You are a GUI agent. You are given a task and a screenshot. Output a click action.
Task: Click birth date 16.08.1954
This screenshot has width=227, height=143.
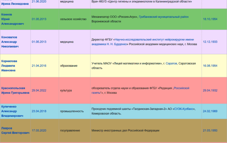tap(210, 66)
